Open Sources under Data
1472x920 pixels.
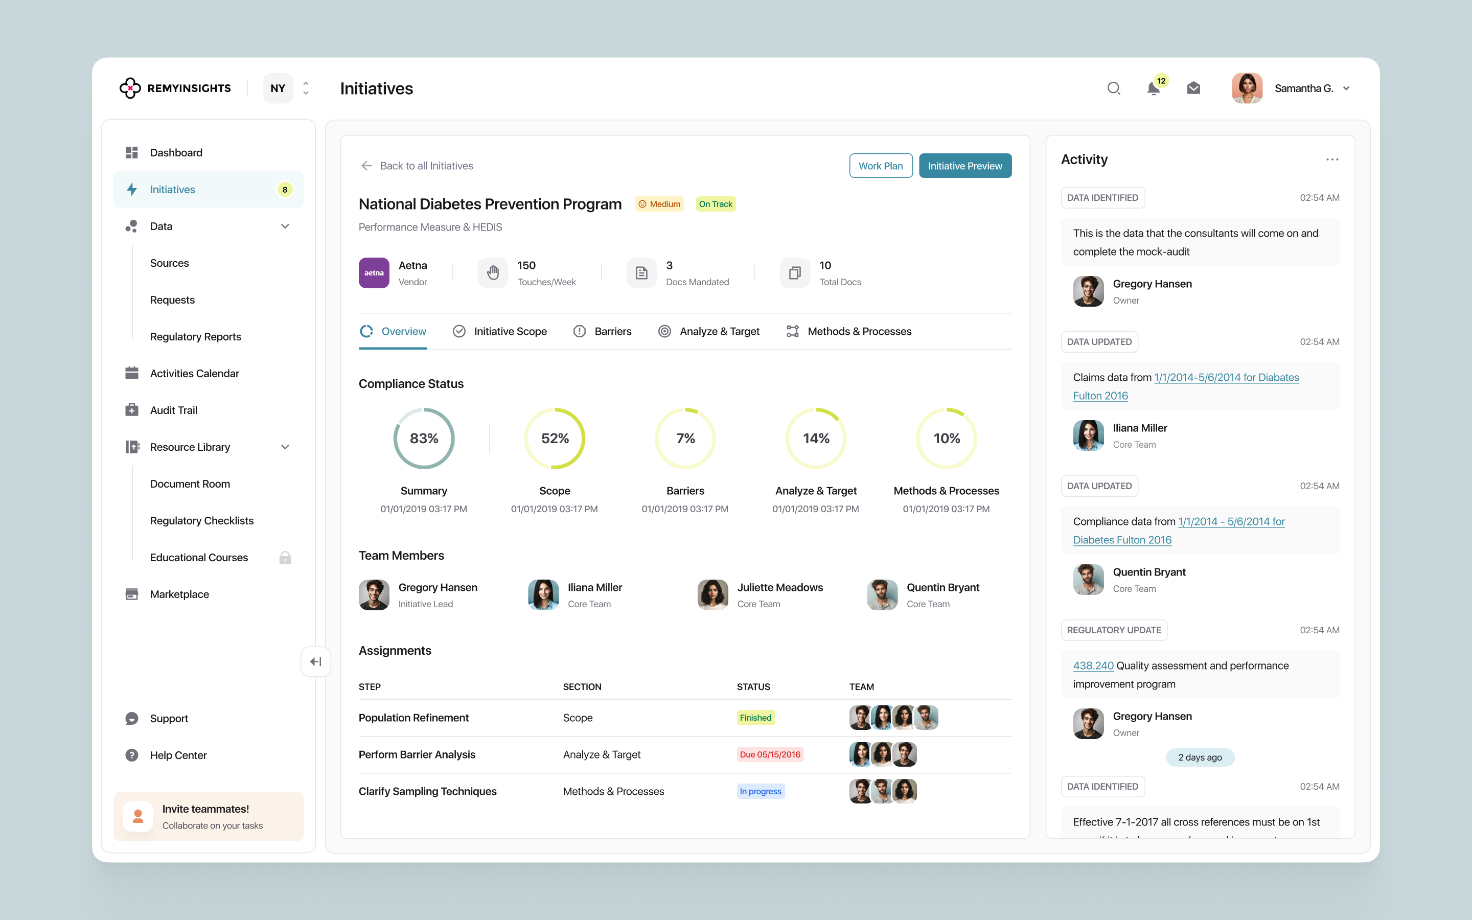click(169, 263)
